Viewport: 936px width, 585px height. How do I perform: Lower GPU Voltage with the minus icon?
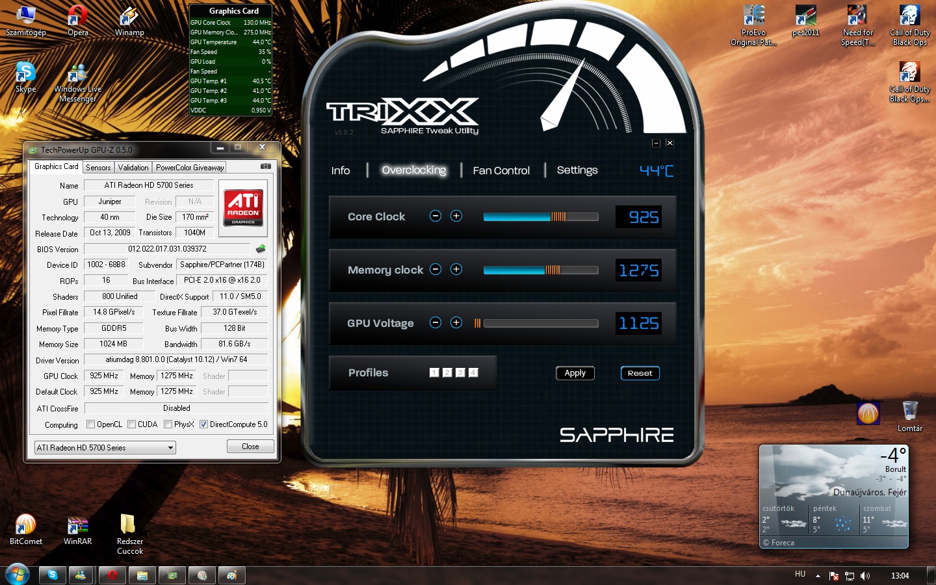click(x=435, y=322)
